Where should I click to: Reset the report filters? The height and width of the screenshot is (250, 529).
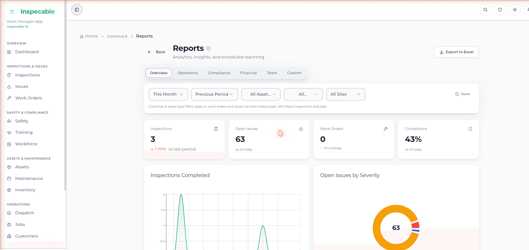coord(463,94)
